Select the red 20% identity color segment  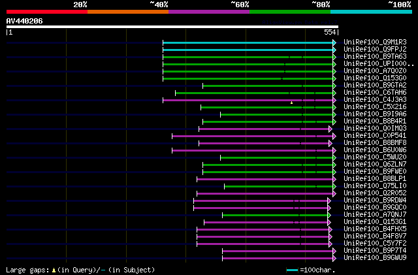click(47, 12)
